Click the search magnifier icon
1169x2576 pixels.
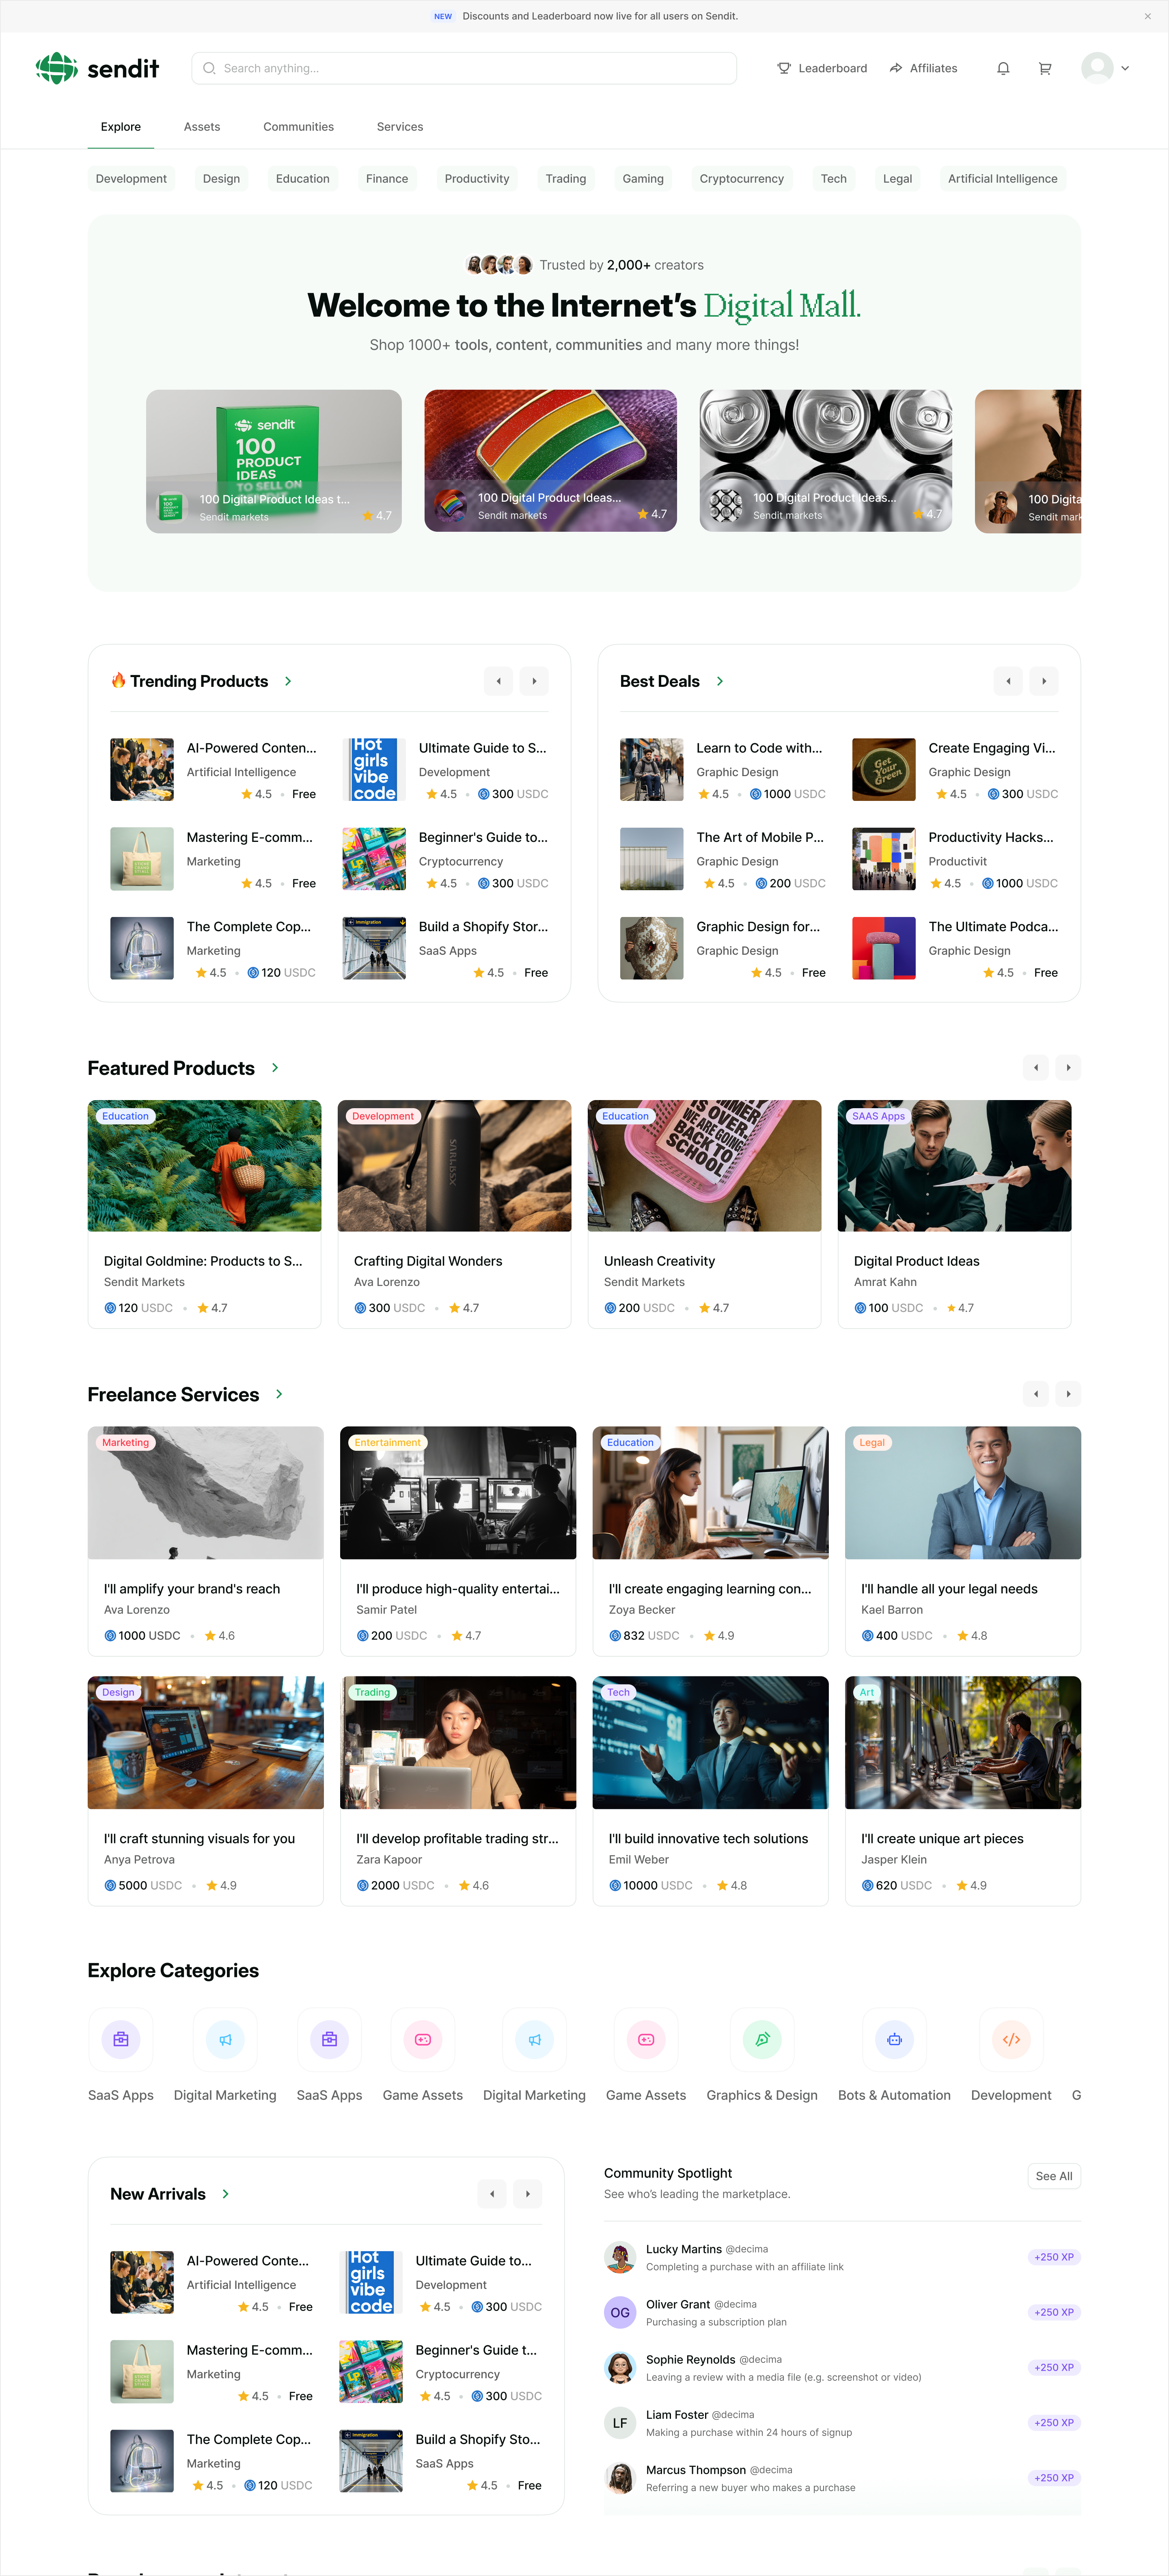pos(209,68)
